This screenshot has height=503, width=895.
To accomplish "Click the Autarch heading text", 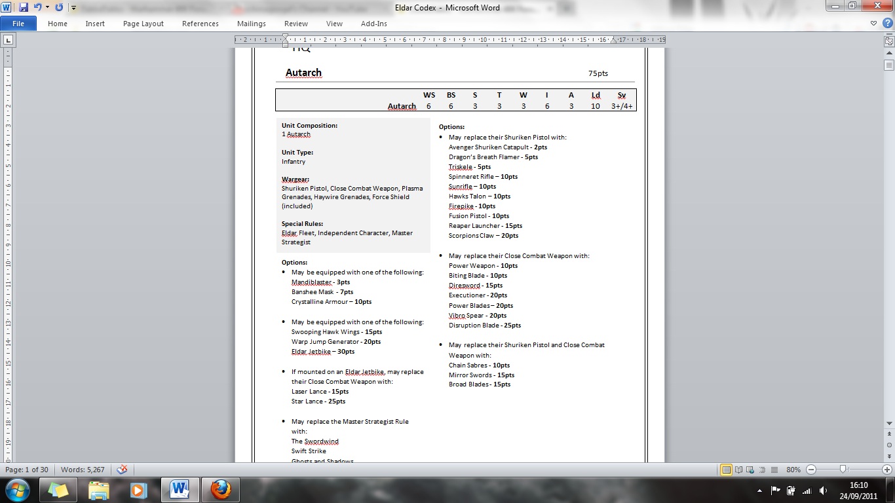I will click(x=303, y=73).
